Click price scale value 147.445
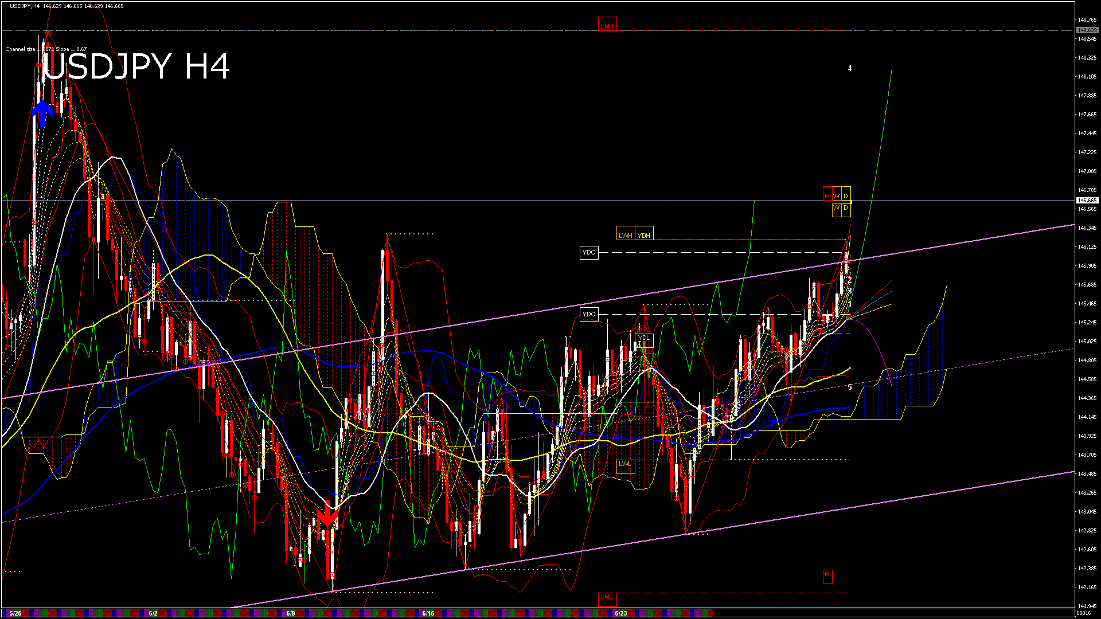Viewport: 1101px width, 619px height. pos(1087,134)
